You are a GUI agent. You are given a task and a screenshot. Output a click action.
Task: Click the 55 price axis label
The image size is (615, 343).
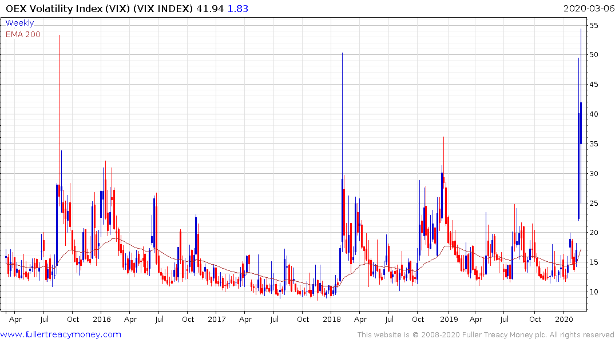point(593,26)
